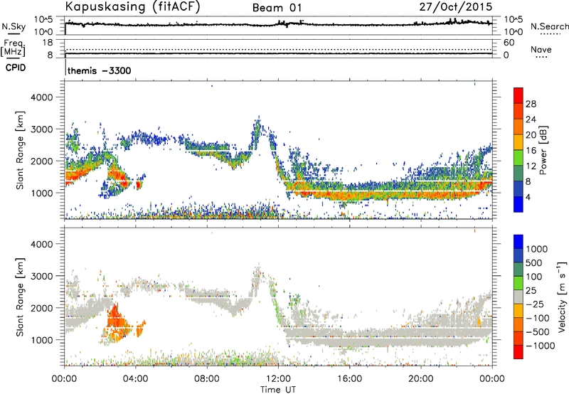Click the title 'Kapuskasing (fitACF)'
The image size is (569, 394).
(132, 6)
